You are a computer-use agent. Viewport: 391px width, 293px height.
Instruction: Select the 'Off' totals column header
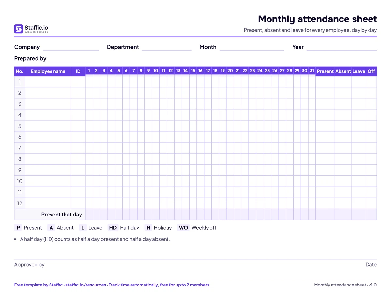point(371,71)
